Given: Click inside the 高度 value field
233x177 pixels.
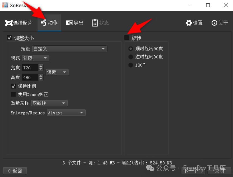Looking at the screenshot, I should tap(30, 77).
